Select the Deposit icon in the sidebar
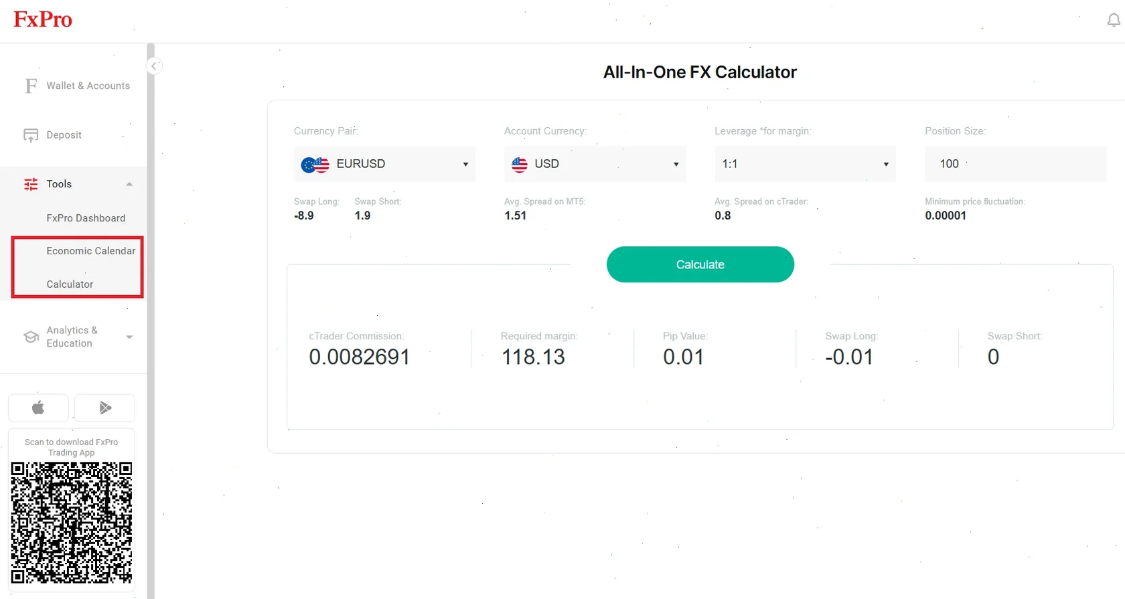This screenshot has height=599, width=1125. click(x=31, y=135)
